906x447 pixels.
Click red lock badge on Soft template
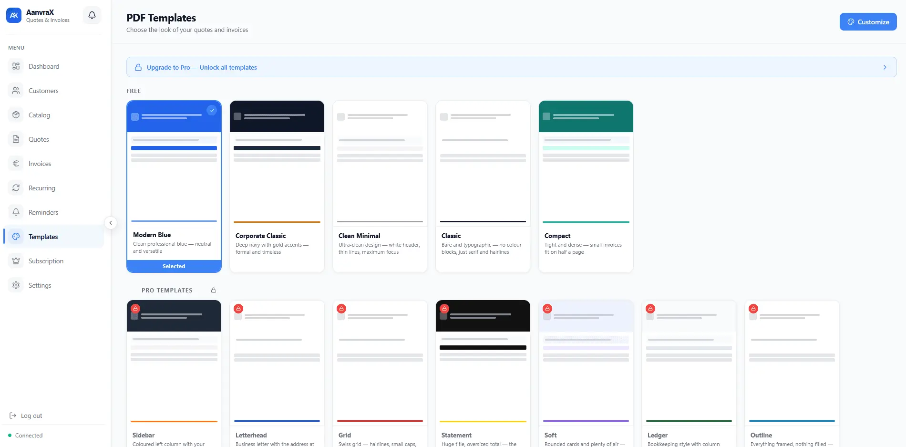tap(547, 309)
